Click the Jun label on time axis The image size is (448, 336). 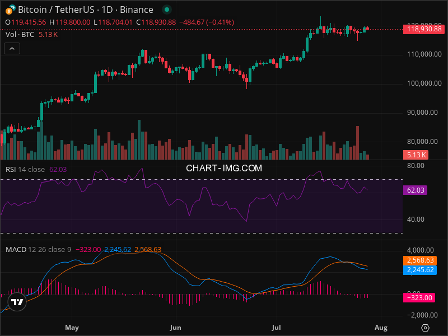[x=175, y=328]
